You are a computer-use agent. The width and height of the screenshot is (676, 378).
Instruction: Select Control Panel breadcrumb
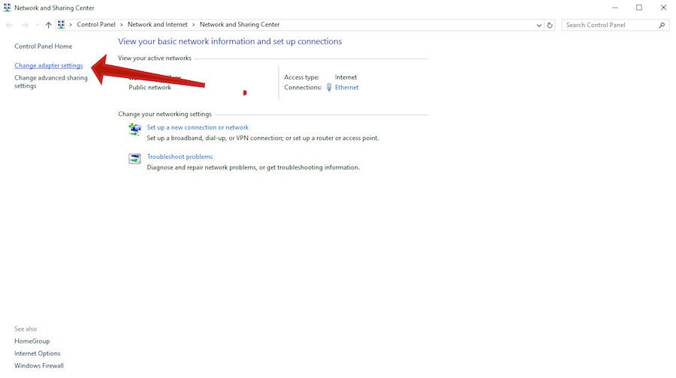tap(96, 25)
